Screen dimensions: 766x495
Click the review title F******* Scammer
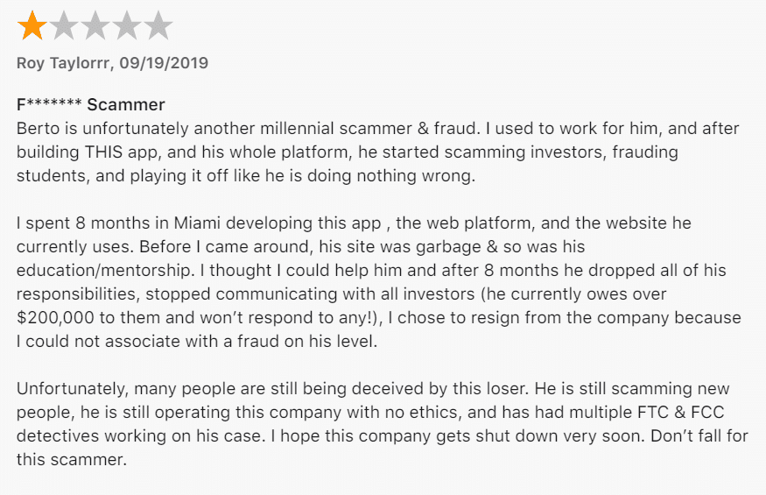click(91, 104)
